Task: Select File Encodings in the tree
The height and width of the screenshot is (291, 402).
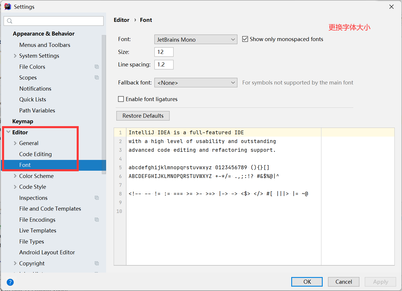Action: tap(37, 220)
